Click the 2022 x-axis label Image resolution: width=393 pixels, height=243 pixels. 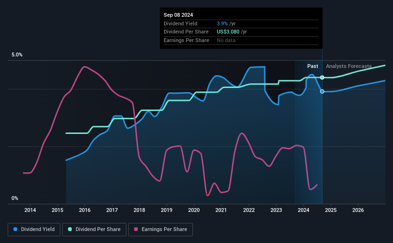click(249, 210)
